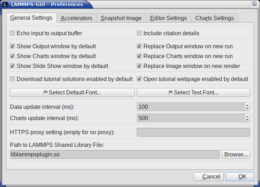
Task: Open the Snapshot Image tab
Action: [121, 18]
